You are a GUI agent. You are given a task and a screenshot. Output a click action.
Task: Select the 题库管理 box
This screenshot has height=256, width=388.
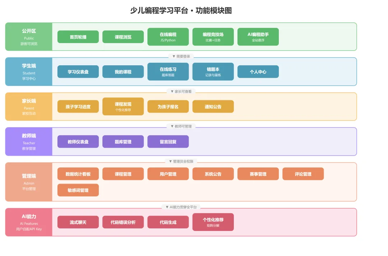tap(123, 142)
